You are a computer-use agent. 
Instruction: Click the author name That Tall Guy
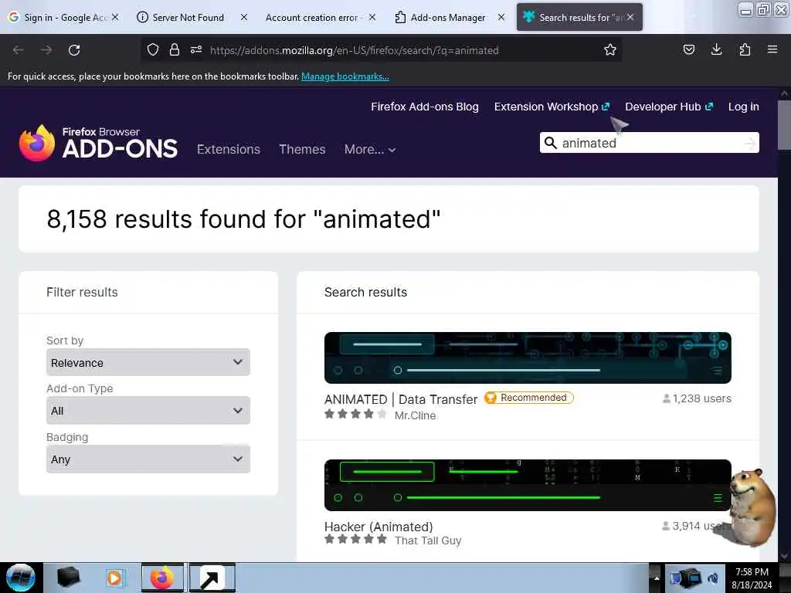point(428,540)
